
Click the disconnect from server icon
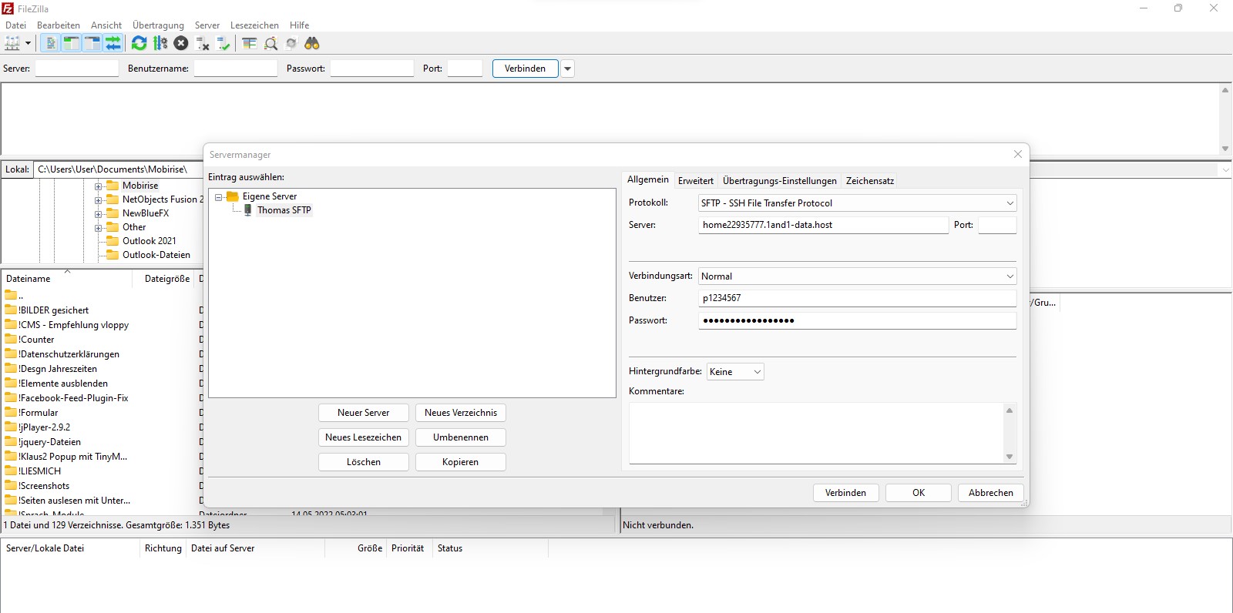click(203, 44)
